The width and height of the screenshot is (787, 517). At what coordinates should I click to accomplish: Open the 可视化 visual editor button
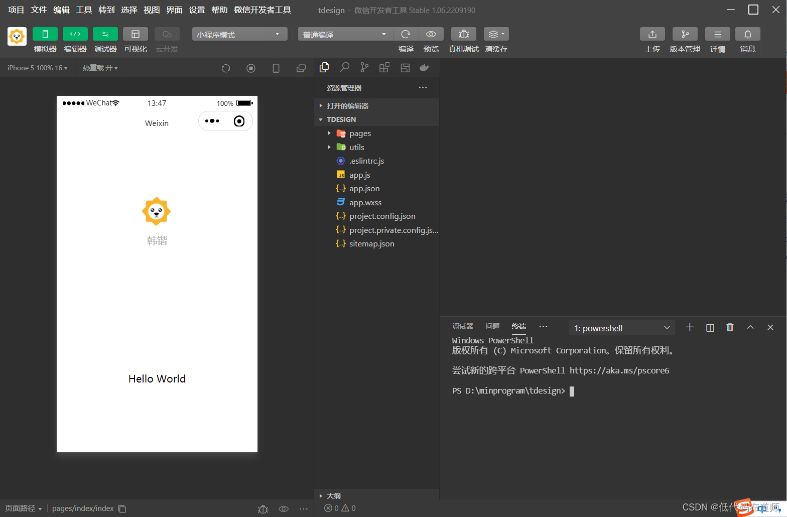click(136, 34)
